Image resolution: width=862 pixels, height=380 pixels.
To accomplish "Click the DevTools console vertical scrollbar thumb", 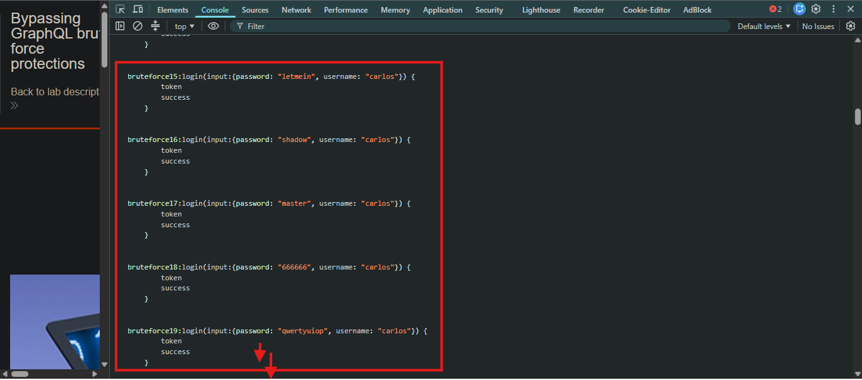I will point(858,117).
